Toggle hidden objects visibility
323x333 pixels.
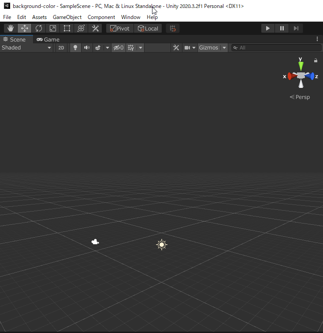[x=119, y=48]
